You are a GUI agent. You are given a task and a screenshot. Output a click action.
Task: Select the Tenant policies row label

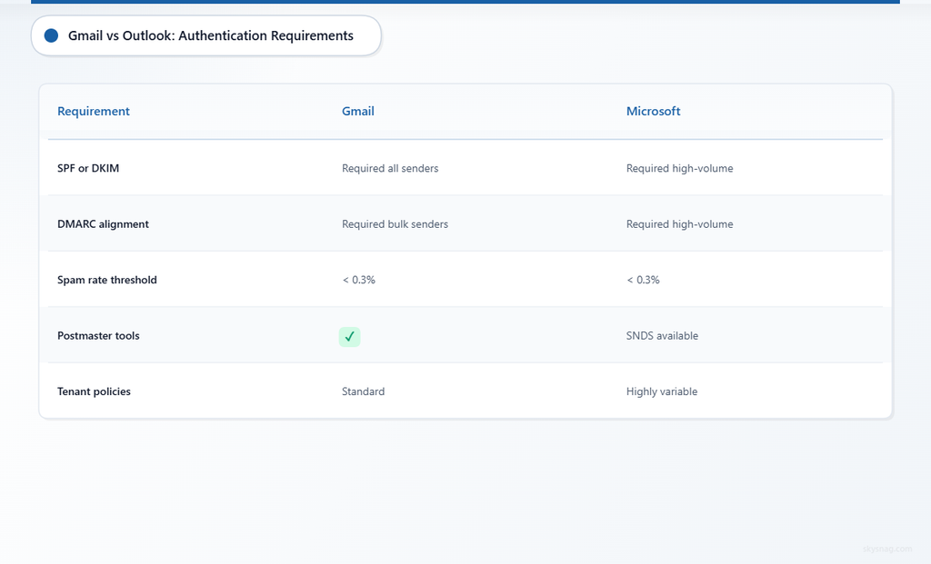click(94, 391)
